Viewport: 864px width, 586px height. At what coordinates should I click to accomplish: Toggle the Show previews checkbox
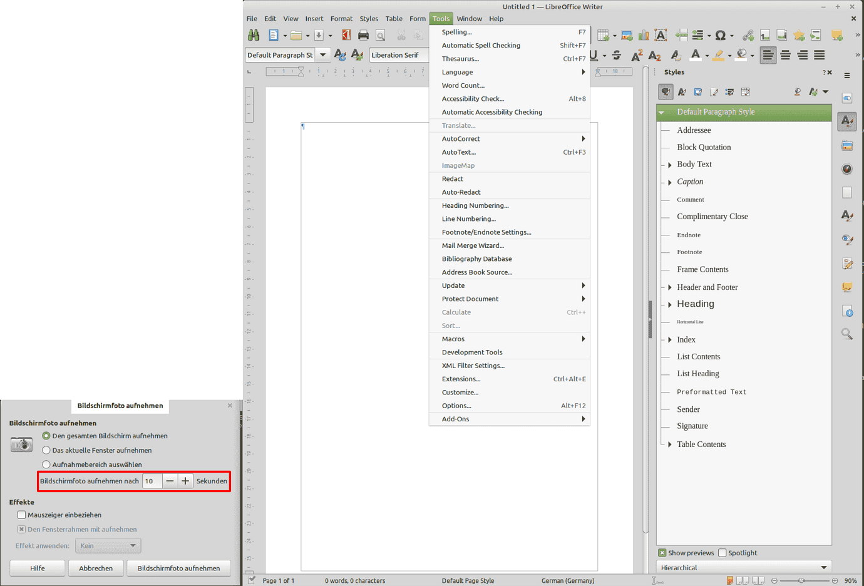click(x=663, y=553)
